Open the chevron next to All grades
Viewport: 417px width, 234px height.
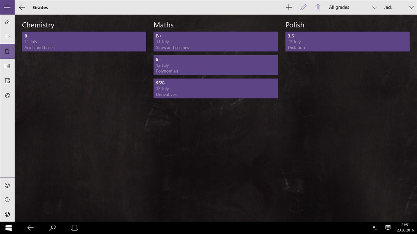(375, 7)
